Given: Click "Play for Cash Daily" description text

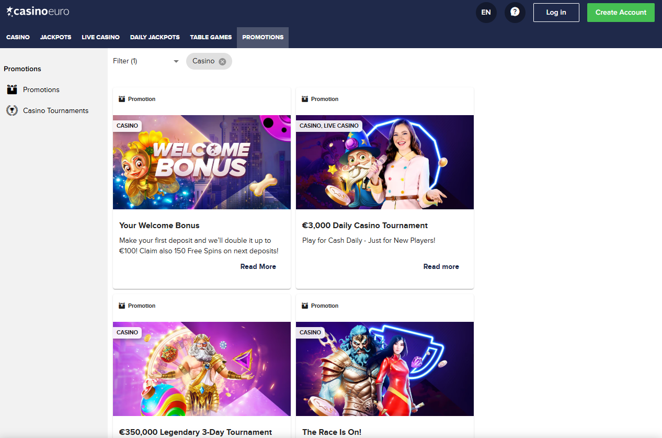Looking at the screenshot, I should (x=369, y=240).
